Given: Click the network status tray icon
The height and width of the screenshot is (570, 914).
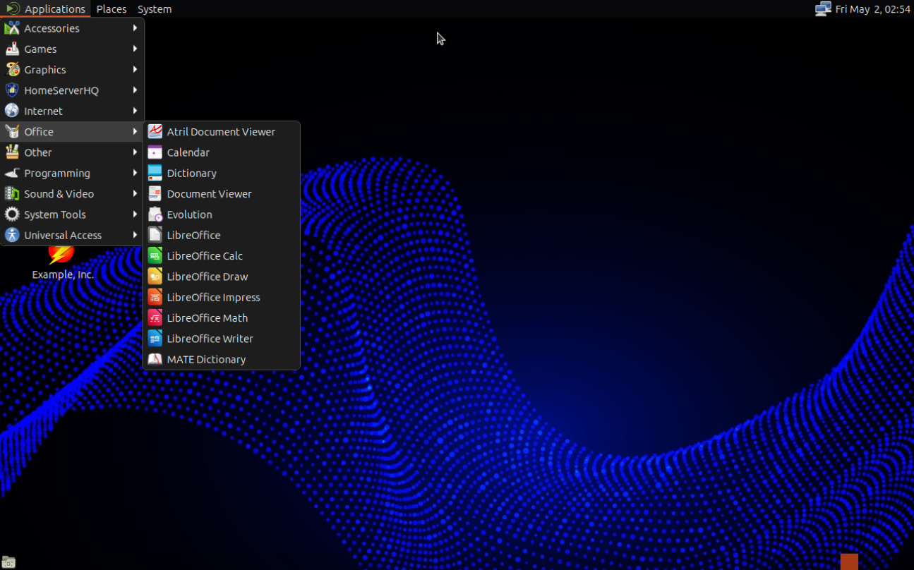Looking at the screenshot, I should (x=822, y=9).
